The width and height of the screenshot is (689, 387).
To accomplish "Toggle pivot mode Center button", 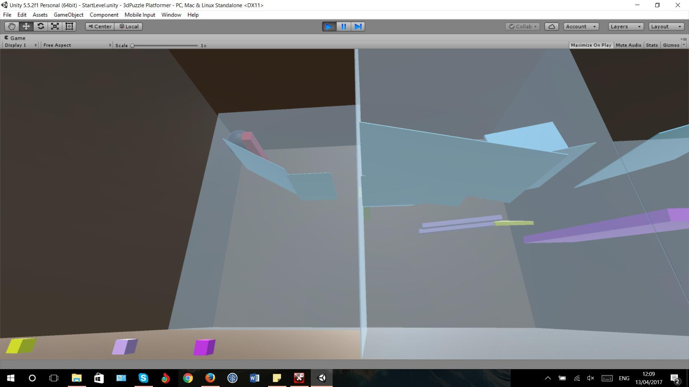I will click(x=100, y=27).
